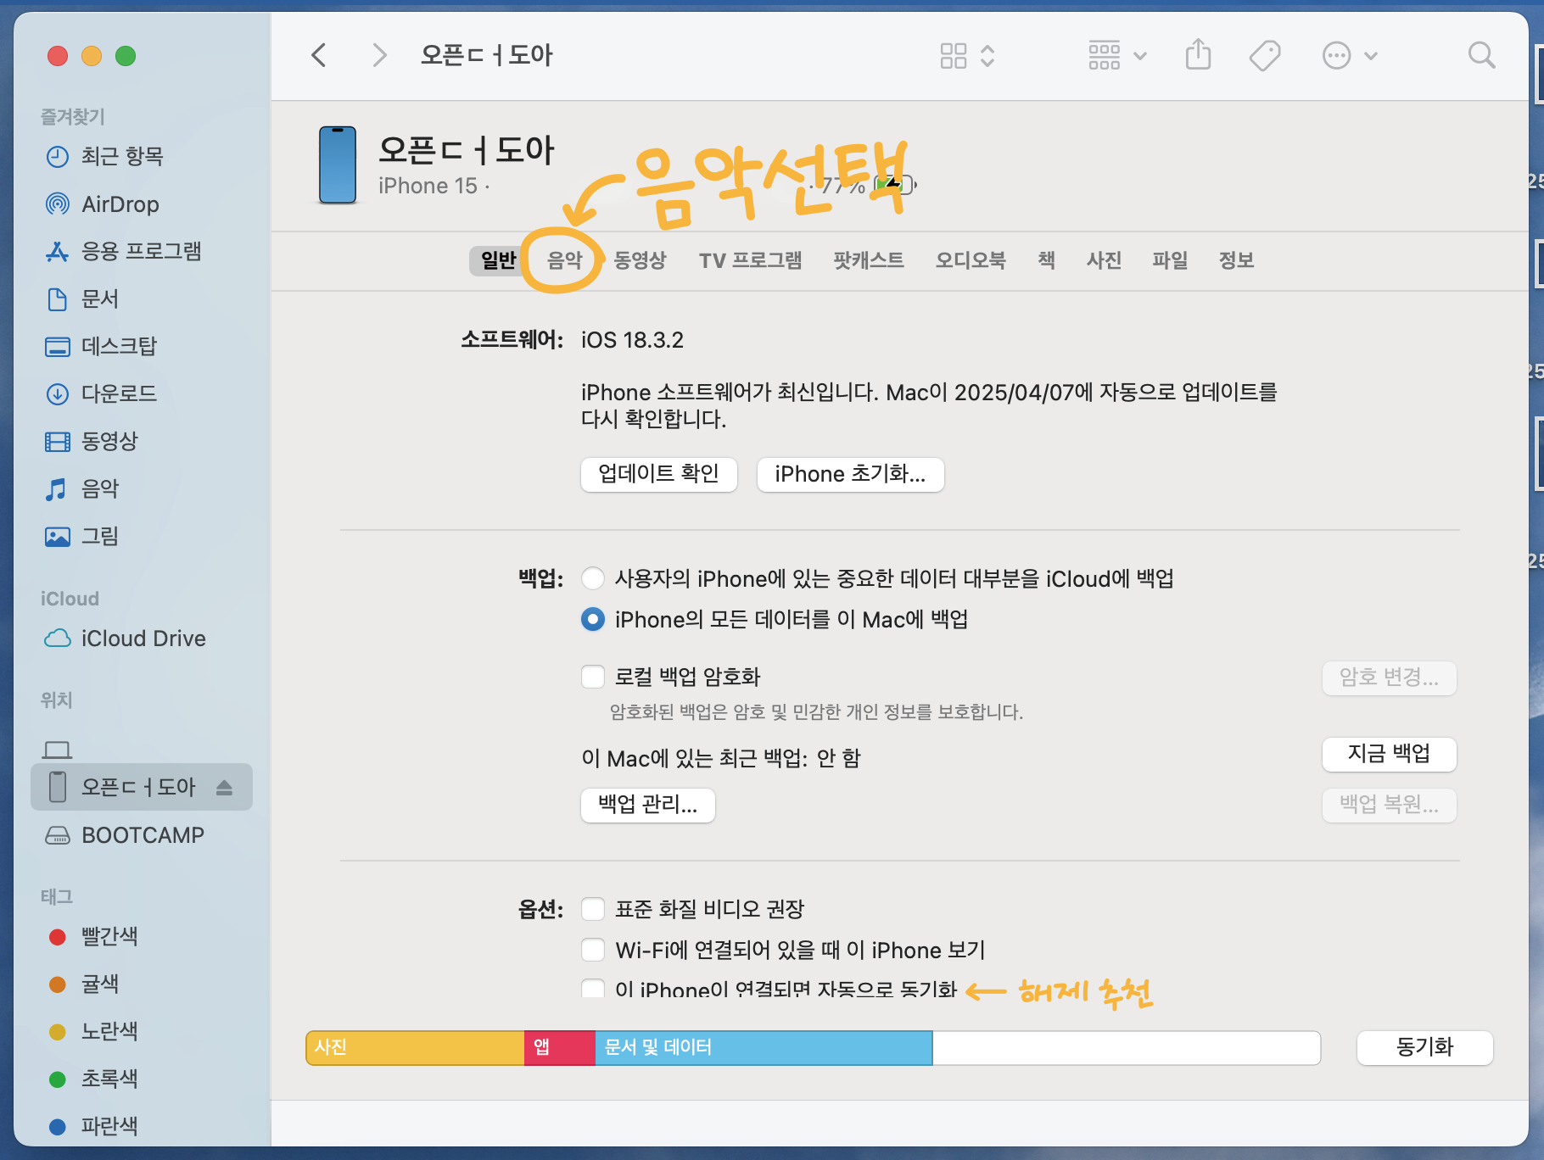Toggle 표준 화질 비디오 권장 checkbox
The image size is (1544, 1160).
(593, 909)
